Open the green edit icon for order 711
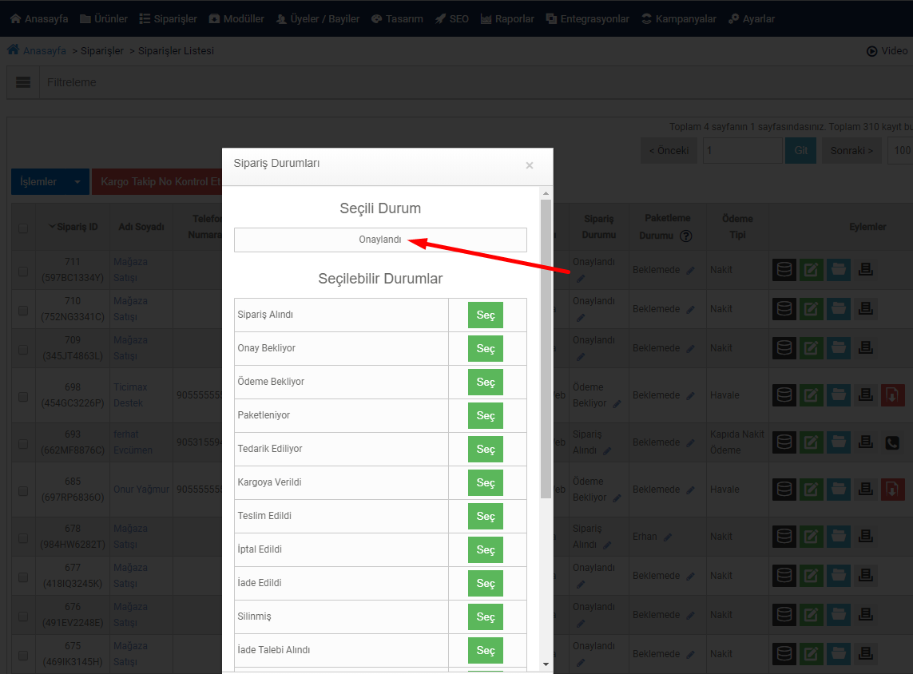913x674 pixels. [811, 269]
